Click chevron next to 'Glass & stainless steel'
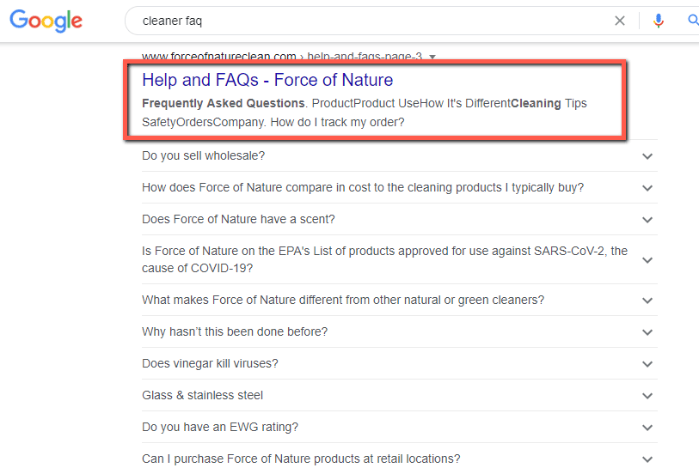Viewport: 699px width, 474px height. click(x=647, y=396)
